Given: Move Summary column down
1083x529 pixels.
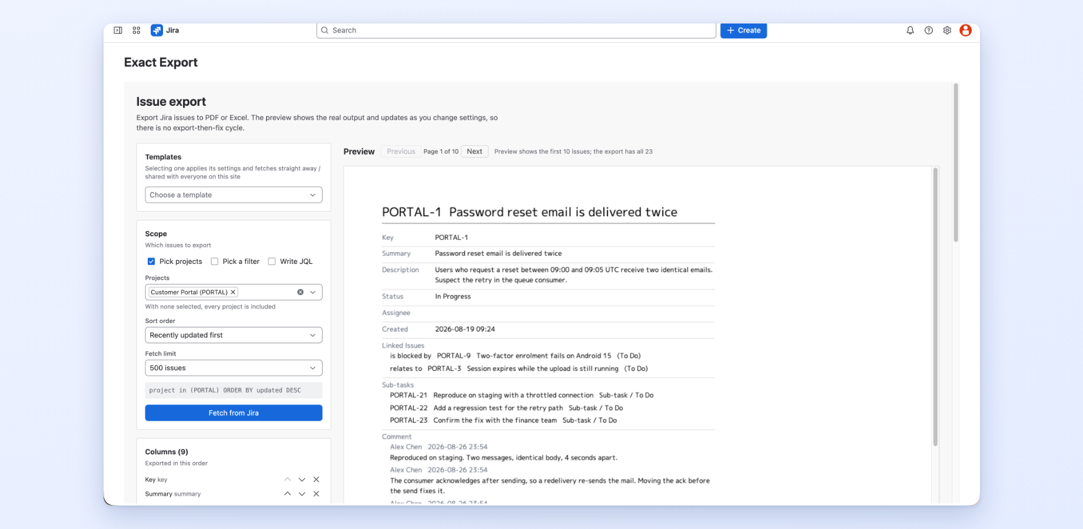Looking at the screenshot, I should click(302, 494).
